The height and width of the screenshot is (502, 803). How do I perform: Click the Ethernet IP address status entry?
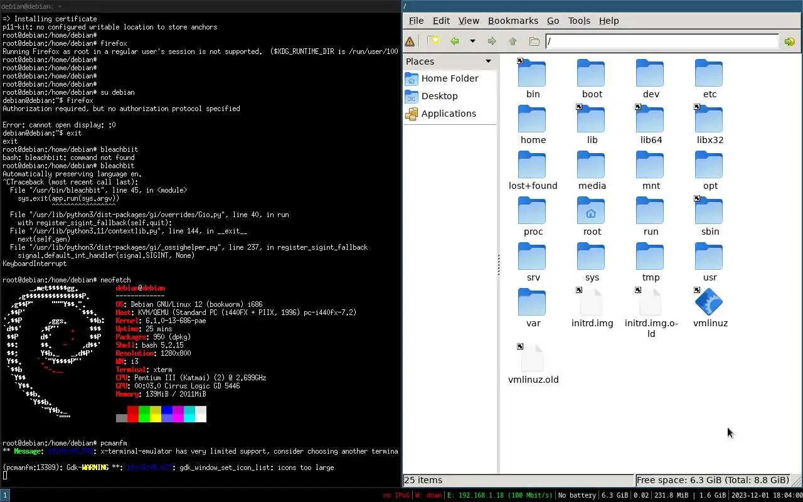point(499,495)
